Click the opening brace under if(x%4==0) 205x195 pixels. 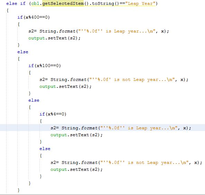[x=41, y=121]
